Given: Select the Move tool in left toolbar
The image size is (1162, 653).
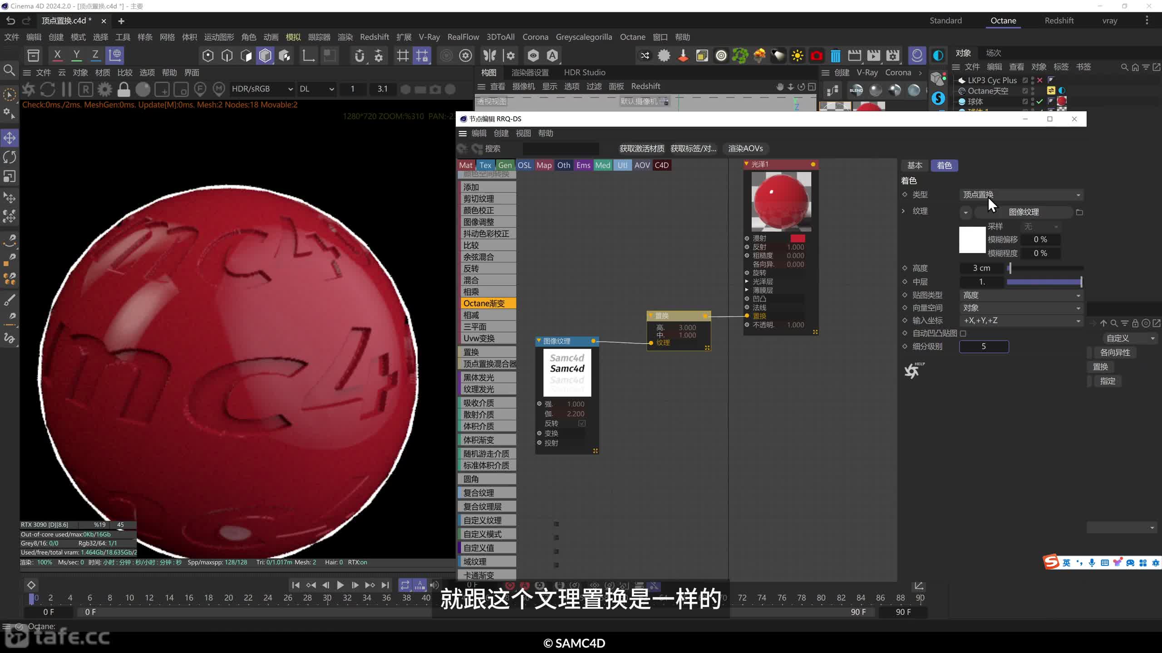Looking at the screenshot, I should (10, 138).
